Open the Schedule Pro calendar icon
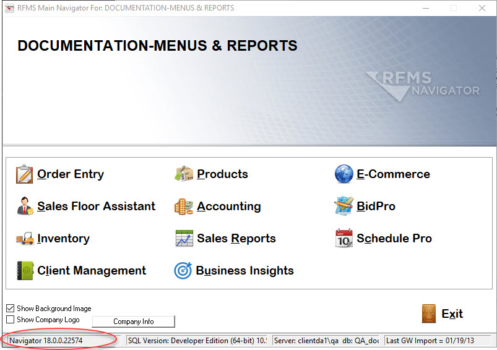497x350 pixels. pos(344,238)
